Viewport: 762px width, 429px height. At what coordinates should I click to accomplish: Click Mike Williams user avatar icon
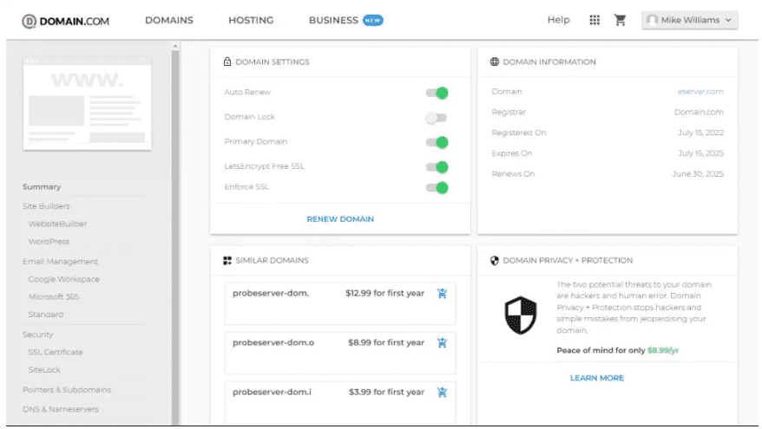pos(652,20)
